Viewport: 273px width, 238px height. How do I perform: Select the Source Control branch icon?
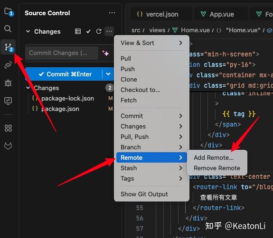point(9,47)
